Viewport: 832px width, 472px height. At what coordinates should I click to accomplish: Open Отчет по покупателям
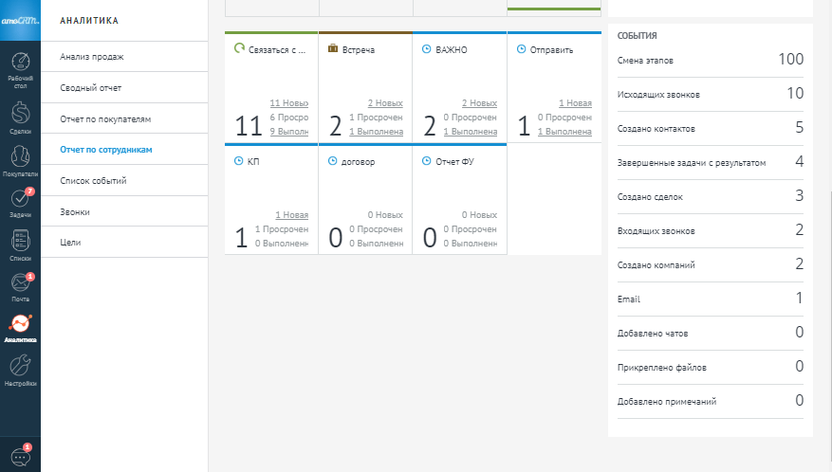tap(105, 119)
